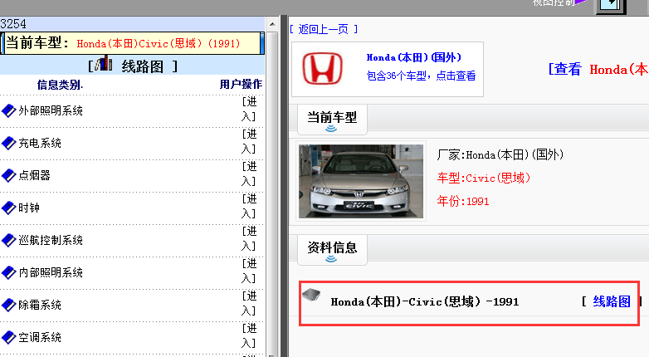
Task: Open the blue 线路图 link in resource row
Action: 612,301
